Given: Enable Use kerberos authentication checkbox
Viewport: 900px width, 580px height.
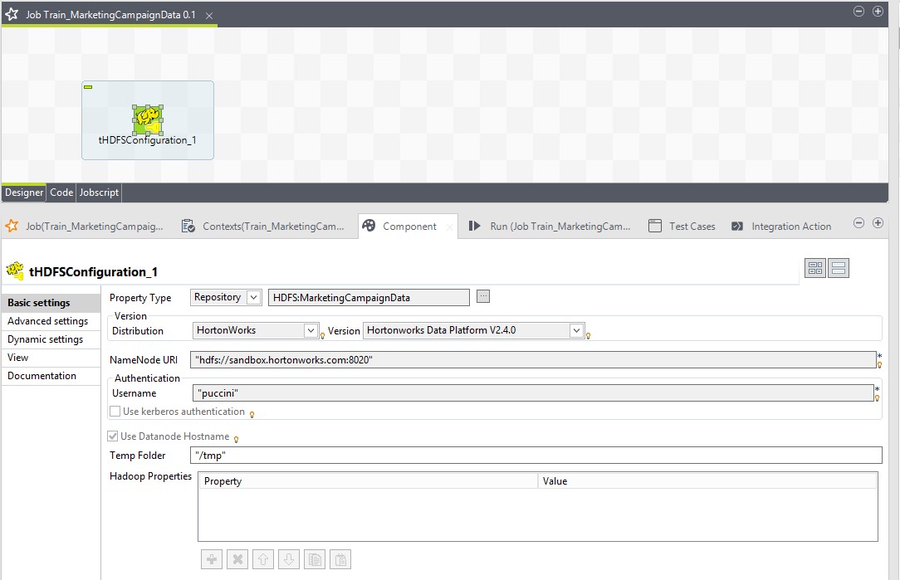Looking at the screenshot, I should point(115,412).
